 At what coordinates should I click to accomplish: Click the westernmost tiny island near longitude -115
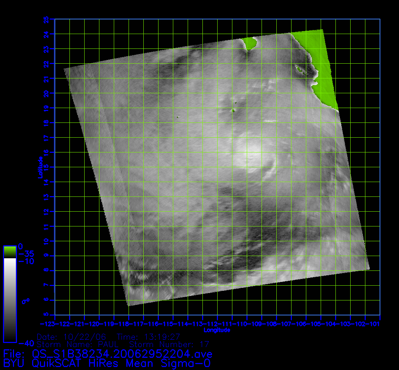pyautogui.click(x=178, y=117)
